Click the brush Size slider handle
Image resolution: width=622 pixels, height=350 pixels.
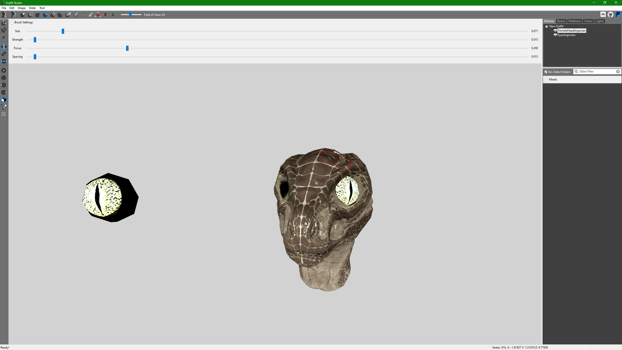coord(63,31)
